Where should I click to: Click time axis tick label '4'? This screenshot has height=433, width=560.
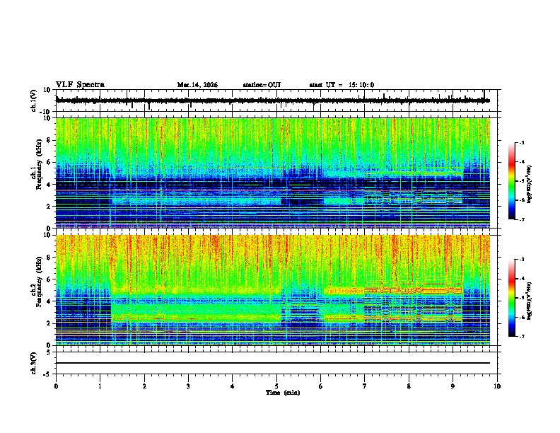tap(233, 386)
